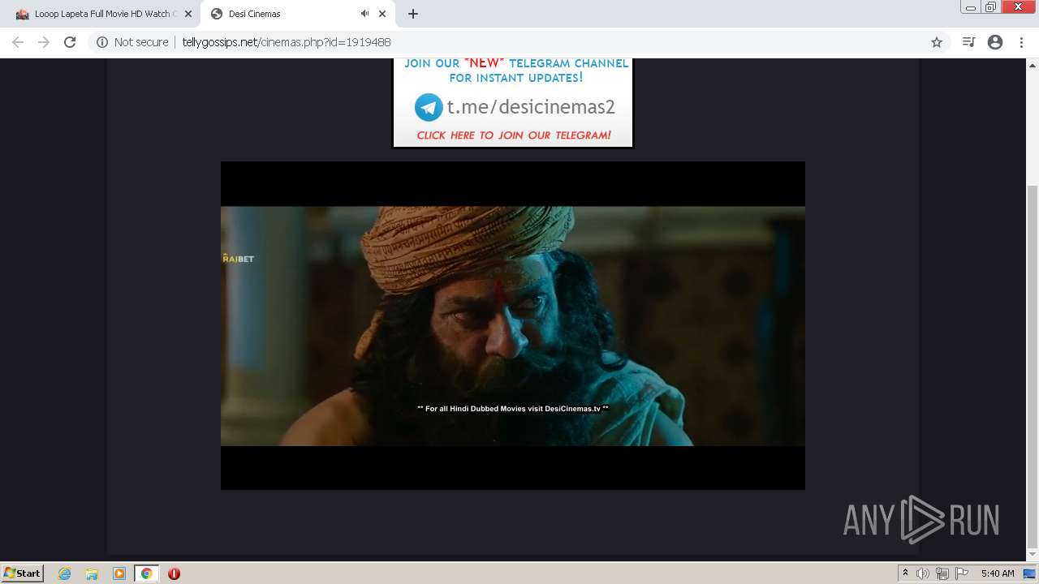The image size is (1039, 584).
Task: Open a new browser tab
Action: pyautogui.click(x=413, y=14)
